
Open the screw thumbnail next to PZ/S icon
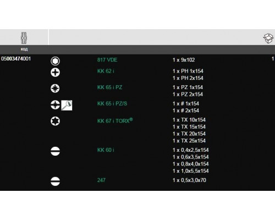coord(67,105)
